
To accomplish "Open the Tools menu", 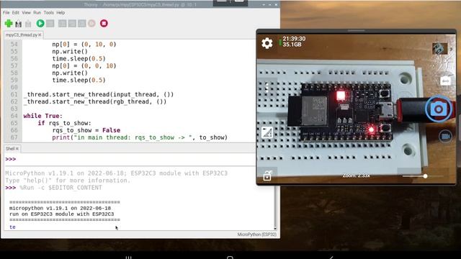I will 48,13.
